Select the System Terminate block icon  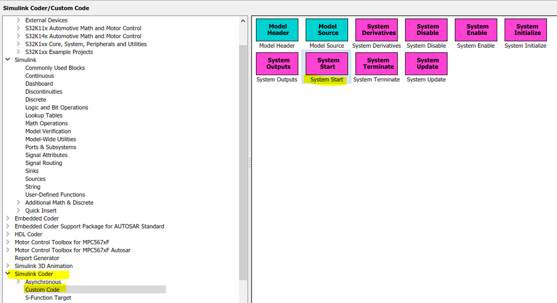tap(376, 63)
